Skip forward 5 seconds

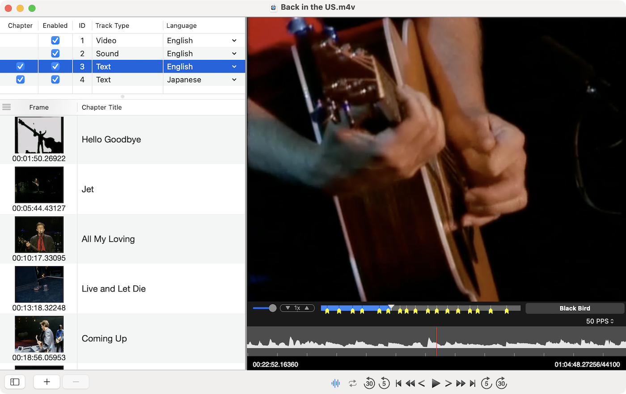pos(486,383)
